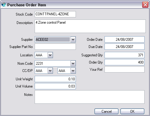
Task: Click the Due Date field
Action: [x=124, y=47]
